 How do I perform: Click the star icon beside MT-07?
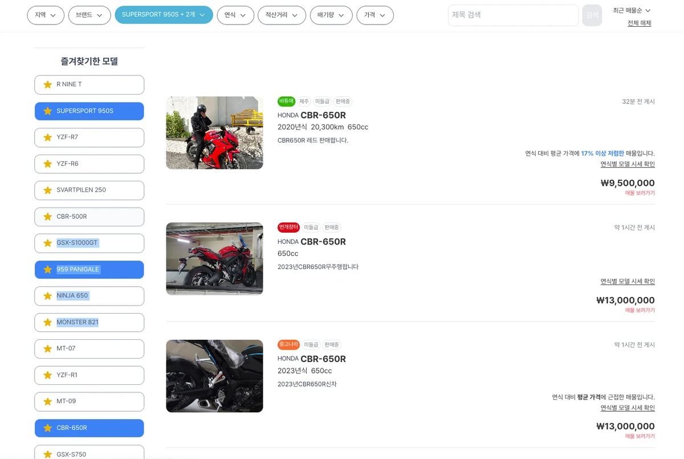[48, 349]
